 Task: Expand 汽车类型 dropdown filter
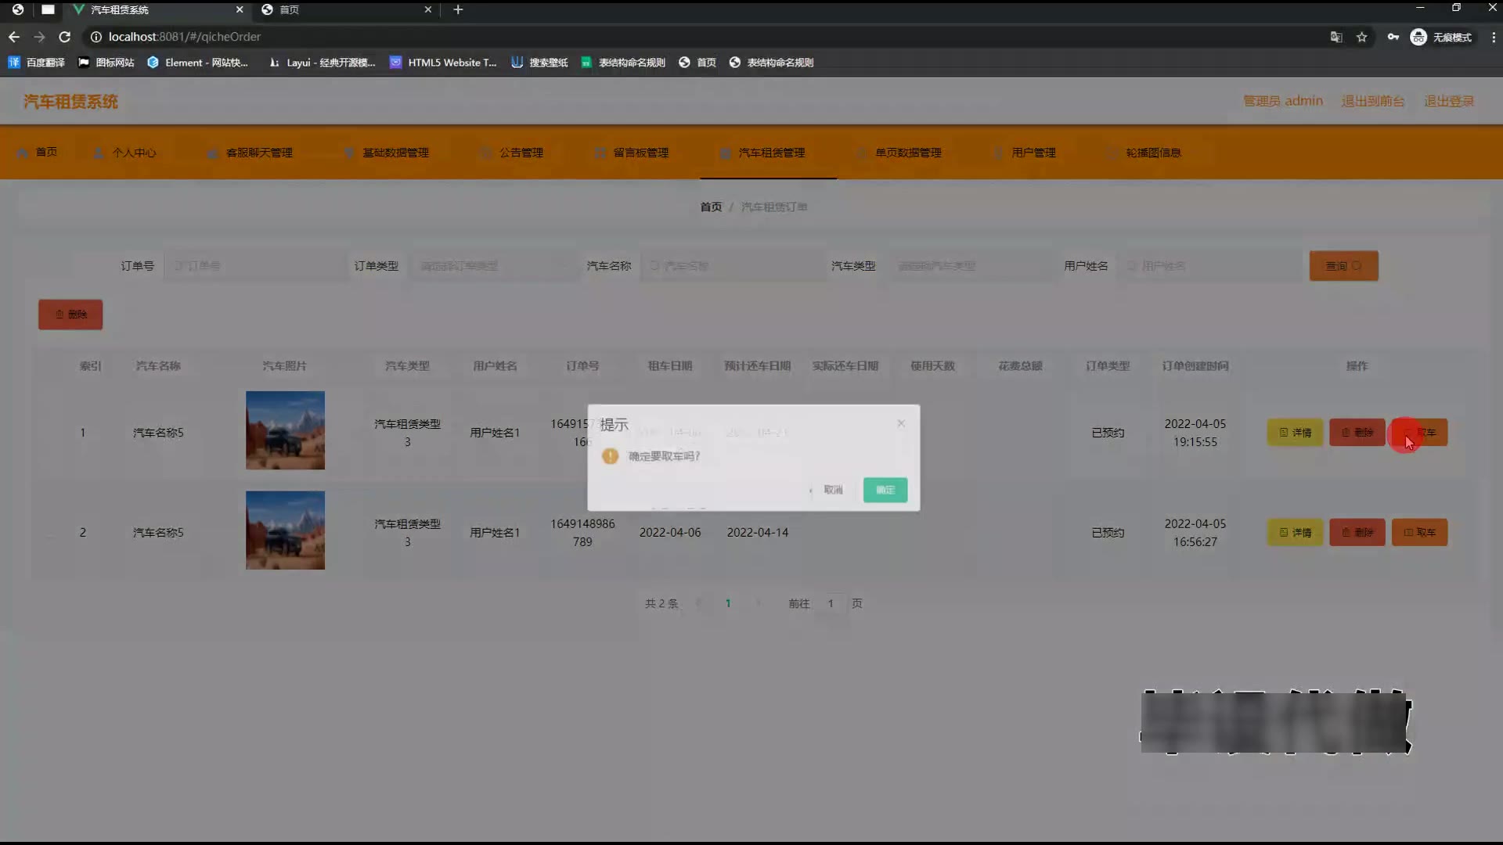969,266
